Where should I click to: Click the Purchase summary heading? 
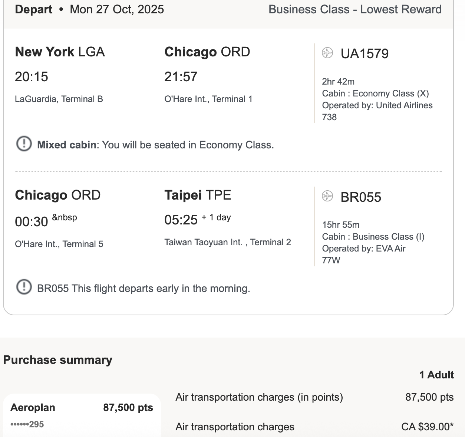tap(57, 360)
